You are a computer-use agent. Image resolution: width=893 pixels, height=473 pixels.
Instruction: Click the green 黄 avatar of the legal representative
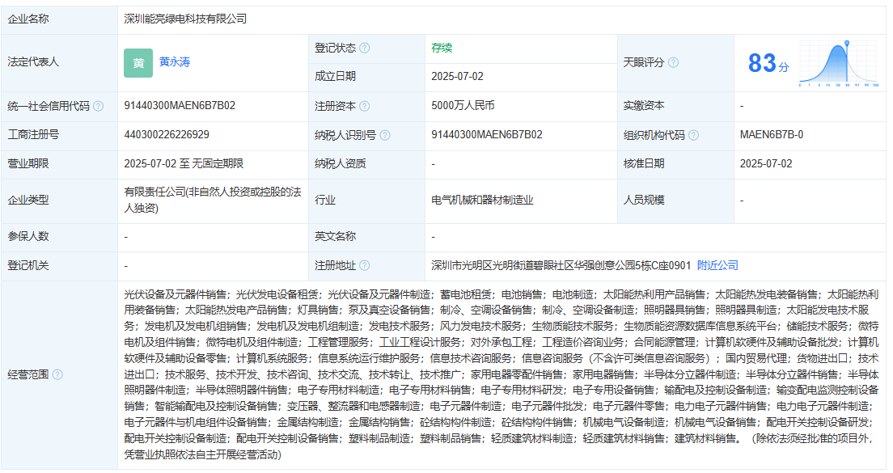point(138,62)
